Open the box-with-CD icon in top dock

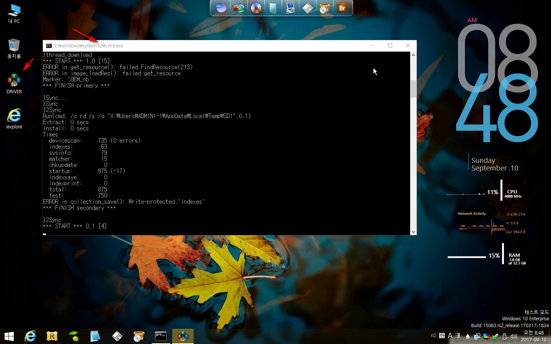point(324,8)
